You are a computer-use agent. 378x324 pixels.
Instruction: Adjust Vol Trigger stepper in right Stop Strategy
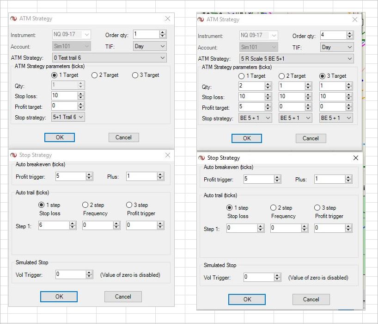[x=277, y=277]
